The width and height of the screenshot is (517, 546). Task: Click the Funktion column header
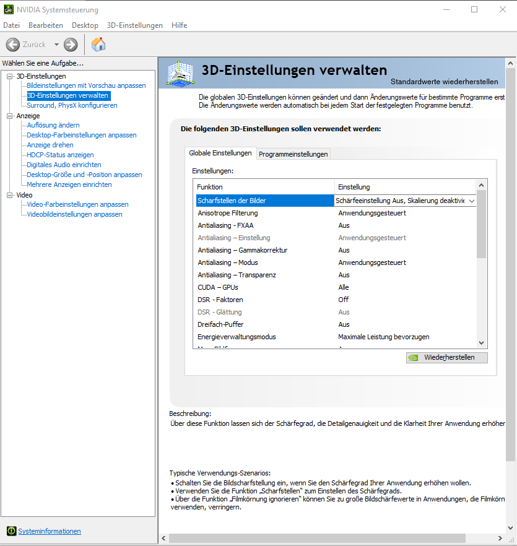coord(264,187)
